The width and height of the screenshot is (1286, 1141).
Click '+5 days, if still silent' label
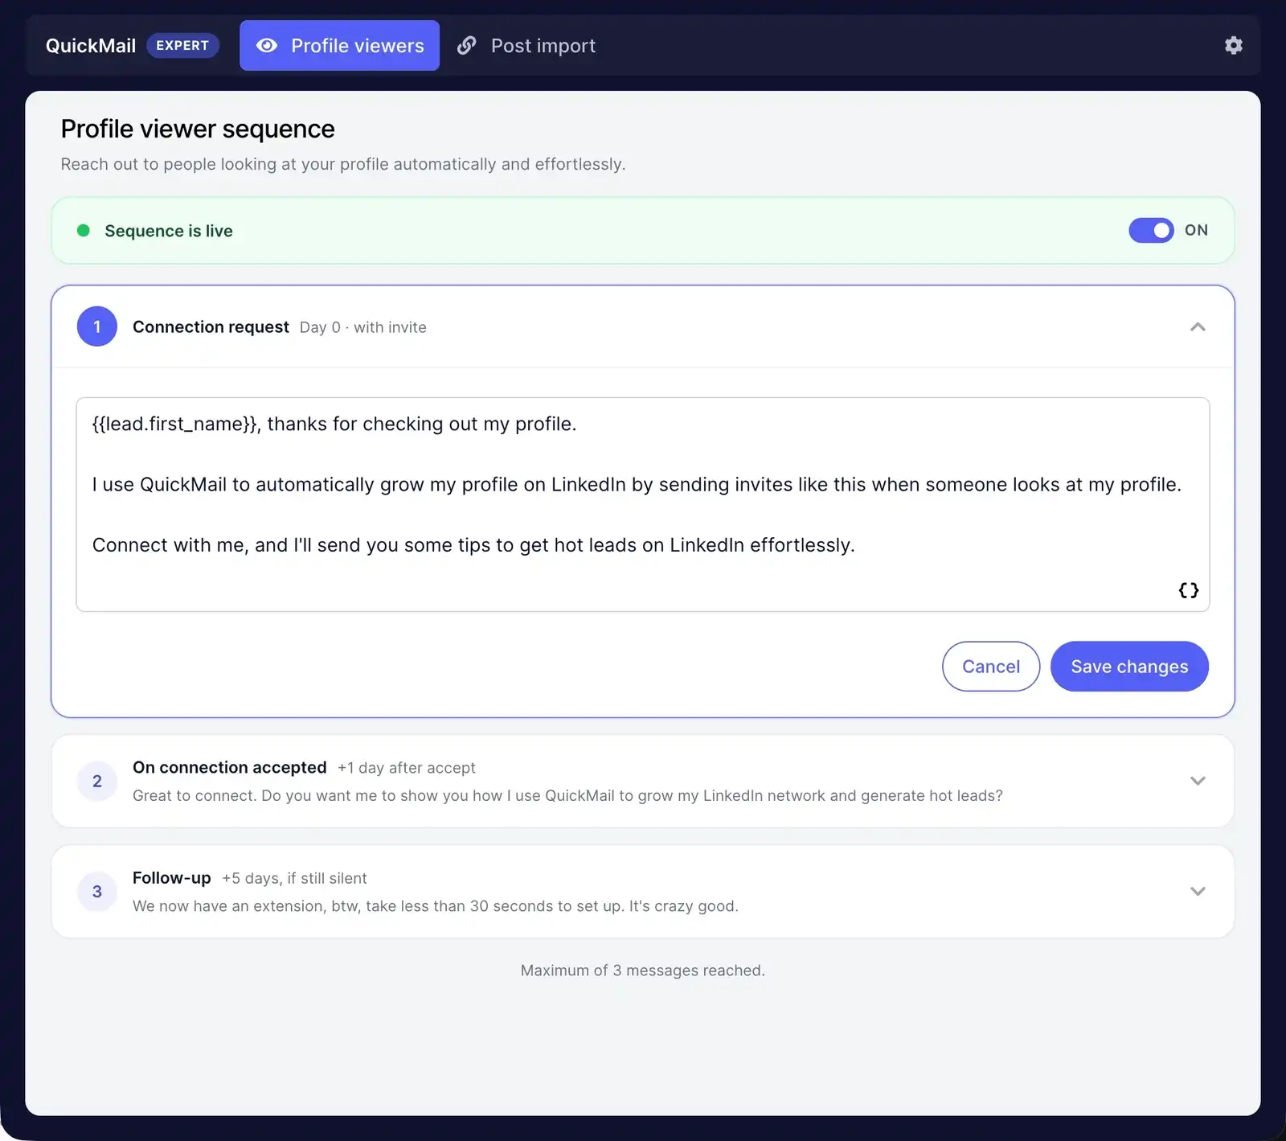(294, 878)
